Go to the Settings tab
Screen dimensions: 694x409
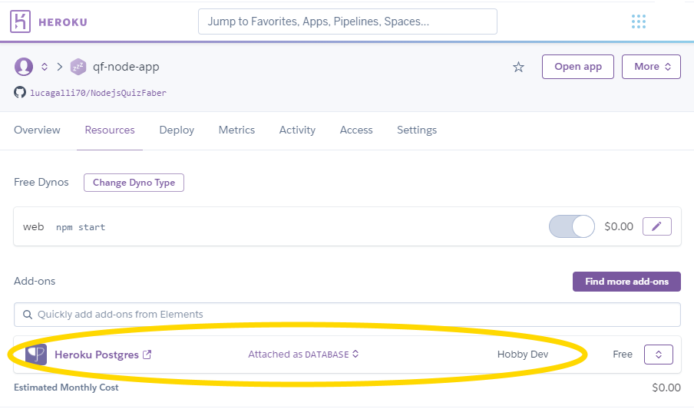click(416, 130)
